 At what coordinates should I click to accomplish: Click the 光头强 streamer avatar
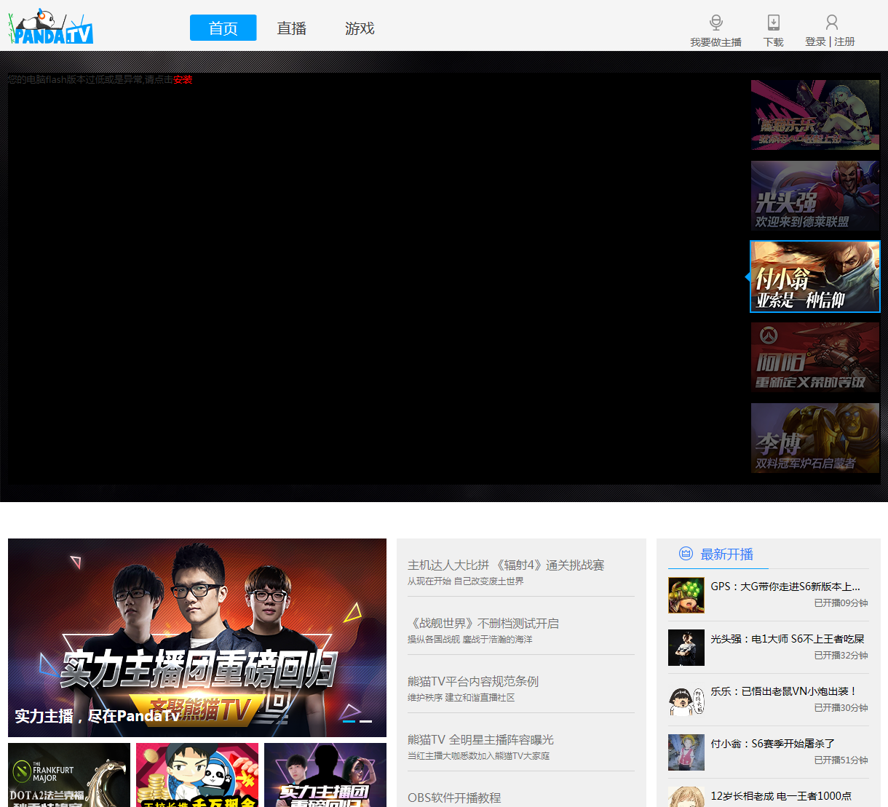tap(686, 648)
